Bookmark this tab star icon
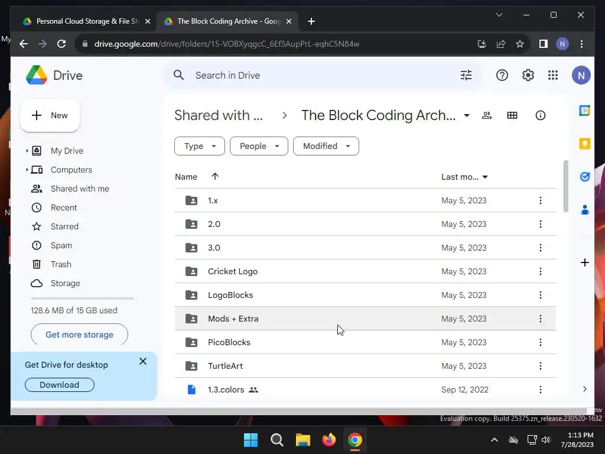This screenshot has width=605, height=454. 520,44
